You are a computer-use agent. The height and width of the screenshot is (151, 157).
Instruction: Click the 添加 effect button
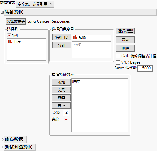[x=61, y=82]
